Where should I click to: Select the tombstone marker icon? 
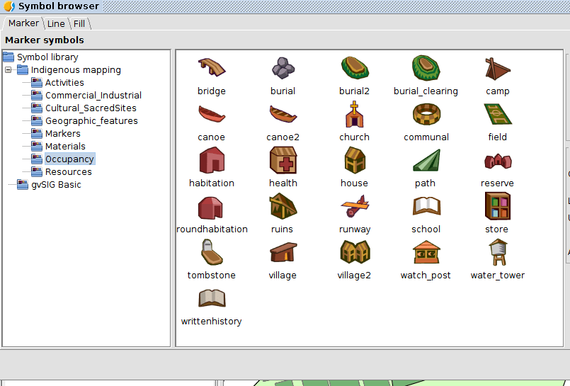[211, 253]
